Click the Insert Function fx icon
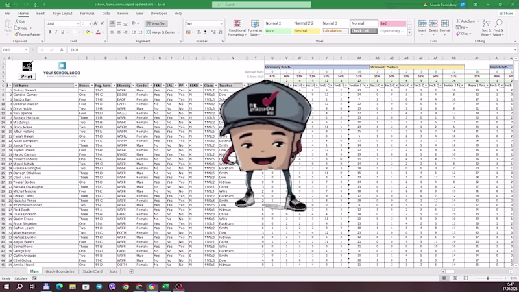Image resolution: width=519 pixels, height=292 pixels. pyautogui.click(x=61, y=50)
